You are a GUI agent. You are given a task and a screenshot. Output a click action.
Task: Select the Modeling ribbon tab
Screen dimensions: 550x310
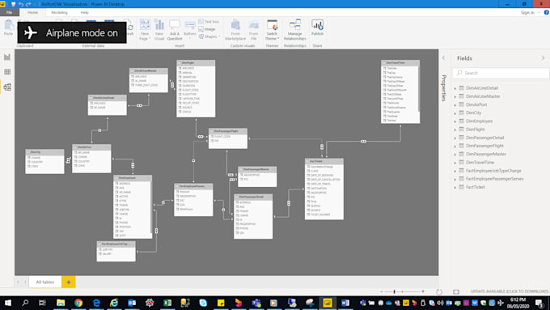[x=59, y=12]
